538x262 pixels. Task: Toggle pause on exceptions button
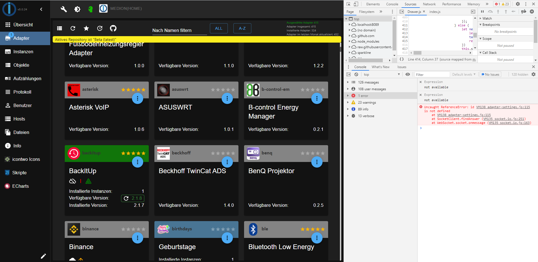click(x=532, y=11)
